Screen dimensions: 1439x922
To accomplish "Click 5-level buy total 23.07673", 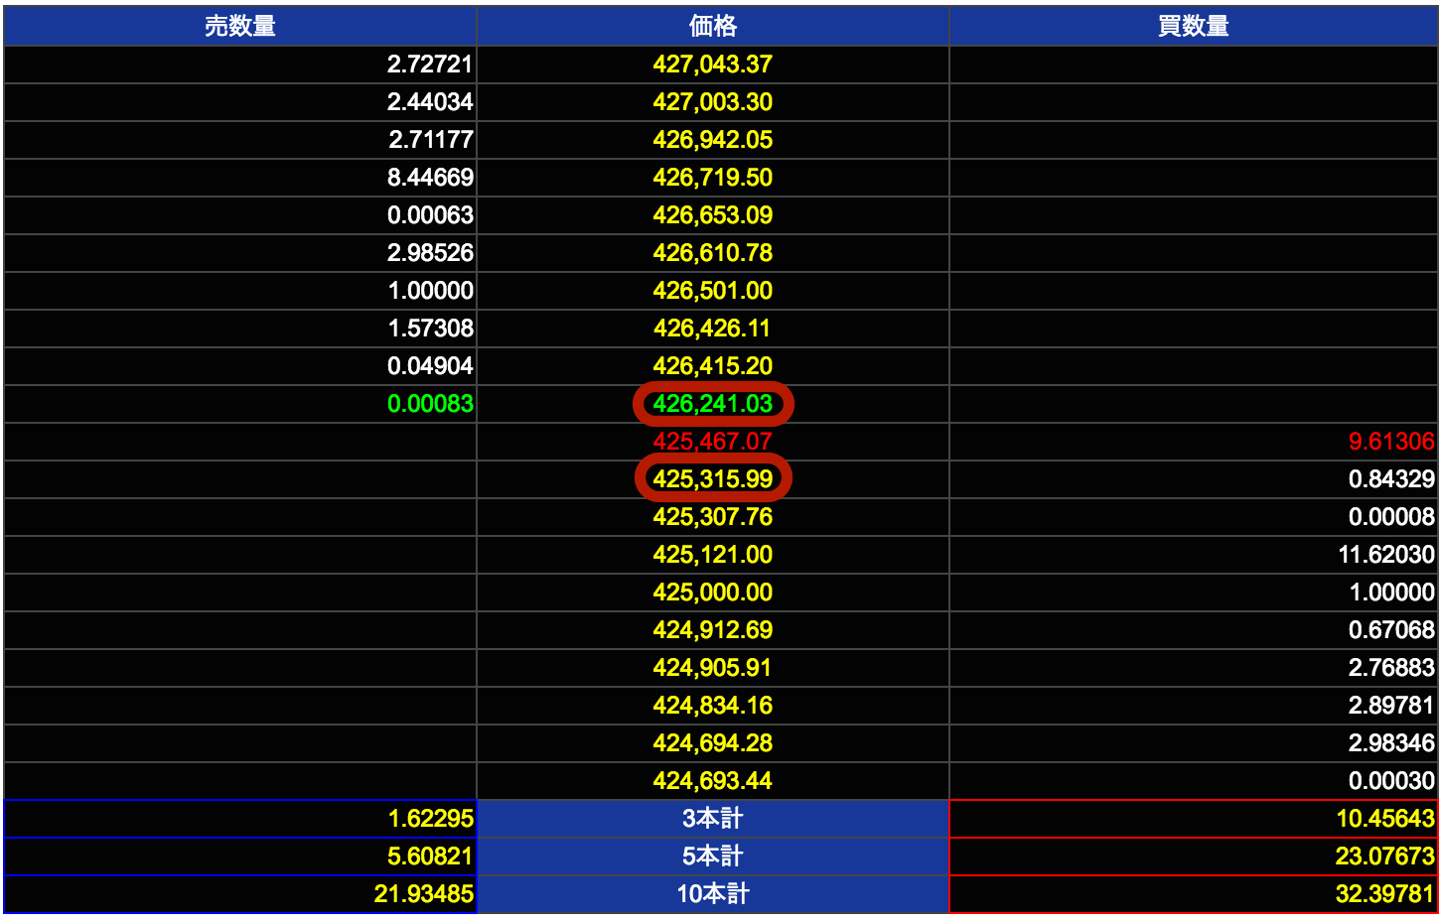I will point(1385,856).
